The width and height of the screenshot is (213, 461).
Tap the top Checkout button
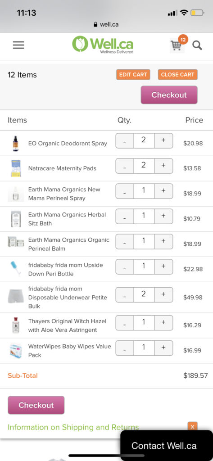click(x=169, y=95)
